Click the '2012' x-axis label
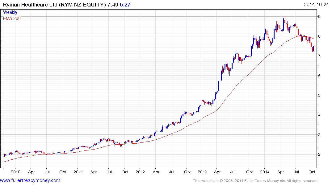Image resolution: width=332 pixels, height=185 pixels. point(140,172)
